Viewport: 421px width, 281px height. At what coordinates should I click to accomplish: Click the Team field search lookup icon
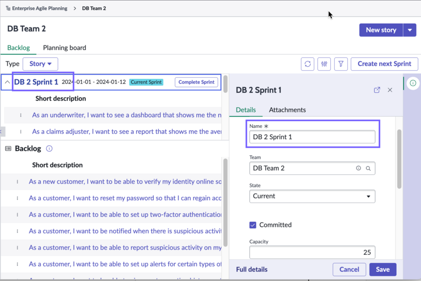point(368,168)
